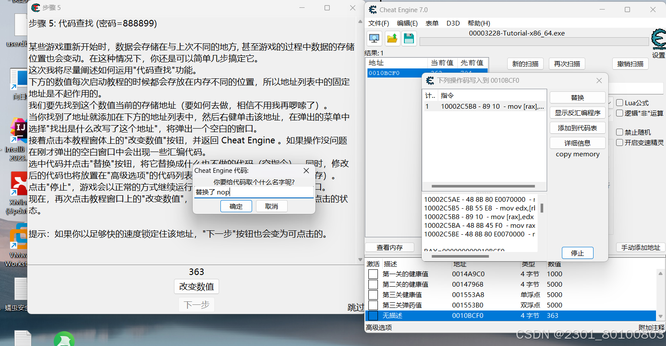
Task: Close the opcode list dialog
Action: pos(599,81)
